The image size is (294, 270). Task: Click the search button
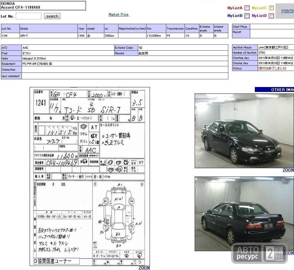tap(52, 16)
